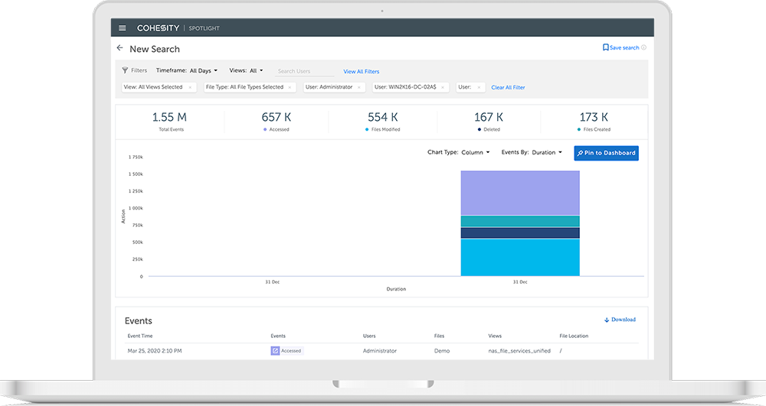
Task: Click the '173 K' Files Created stat
Action: [594, 118]
